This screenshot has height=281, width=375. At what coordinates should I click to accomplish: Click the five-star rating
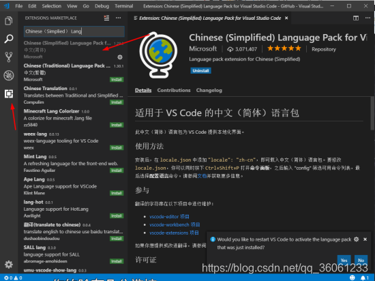coord(284,48)
